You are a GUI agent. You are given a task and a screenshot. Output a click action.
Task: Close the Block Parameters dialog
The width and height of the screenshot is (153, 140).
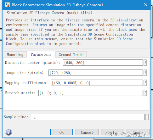(x=146, y=5)
